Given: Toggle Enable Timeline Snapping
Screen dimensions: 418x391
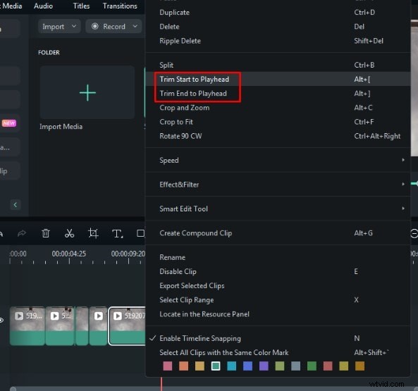Looking at the screenshot, I should pos(277,338).
